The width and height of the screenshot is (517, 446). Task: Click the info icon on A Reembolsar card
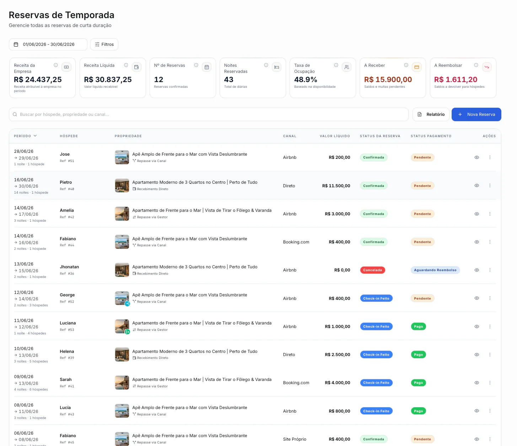point(476,65)
